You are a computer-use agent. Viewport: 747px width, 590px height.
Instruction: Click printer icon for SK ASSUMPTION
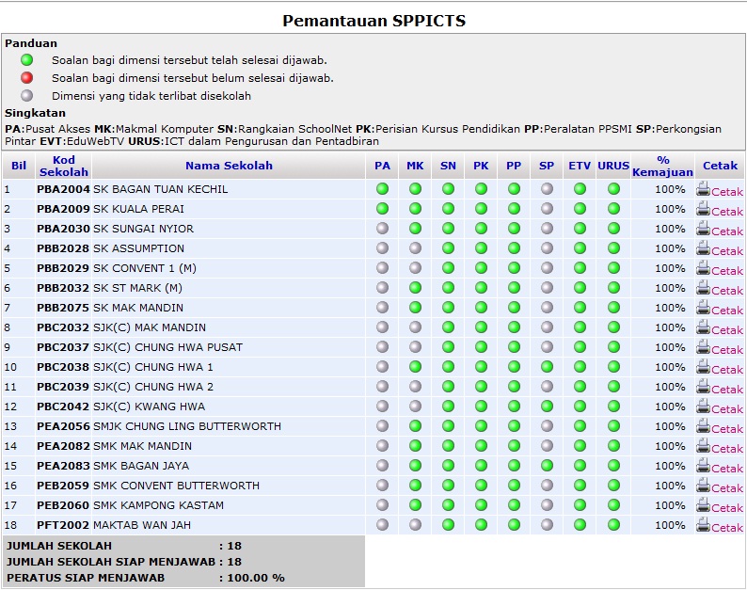tap(703, 247)
